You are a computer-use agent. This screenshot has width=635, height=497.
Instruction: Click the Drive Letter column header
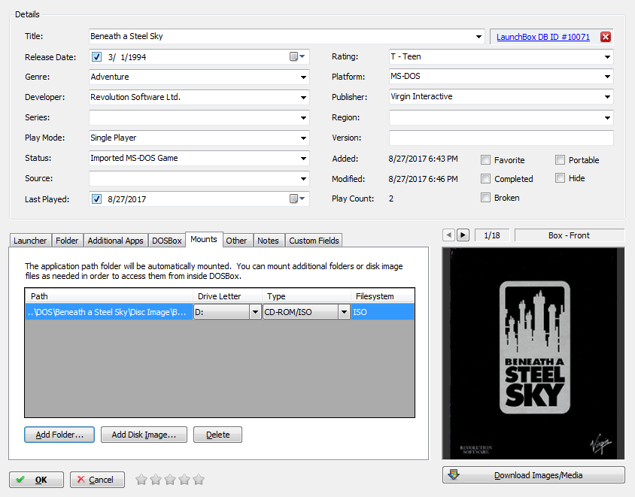pos(228,296)
